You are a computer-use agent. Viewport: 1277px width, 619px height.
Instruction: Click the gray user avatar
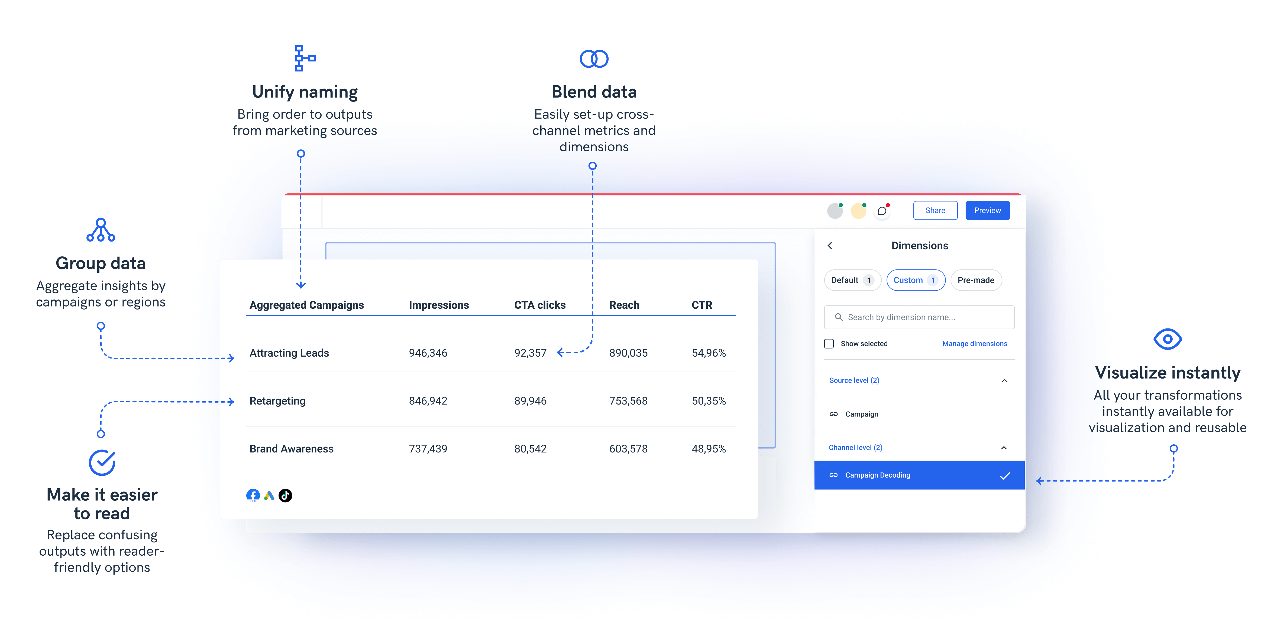coord(835,211)
